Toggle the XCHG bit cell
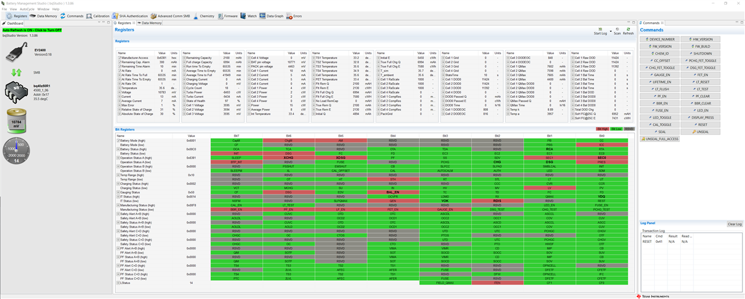The image size is (745, 299). coord(288,158)
